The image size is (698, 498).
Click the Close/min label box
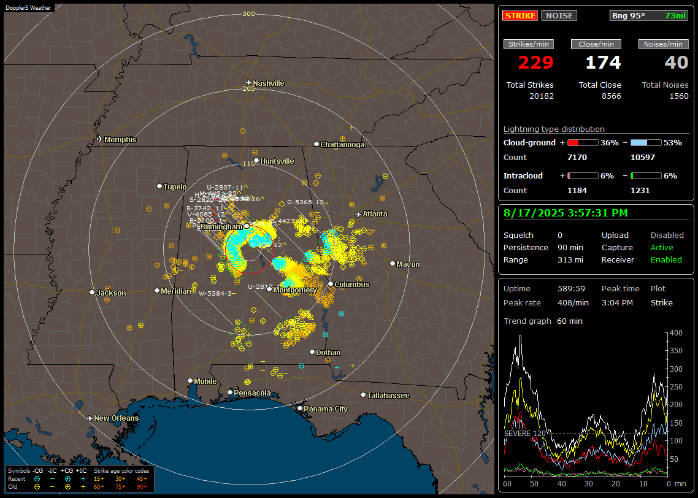click(x=596, y=44)
